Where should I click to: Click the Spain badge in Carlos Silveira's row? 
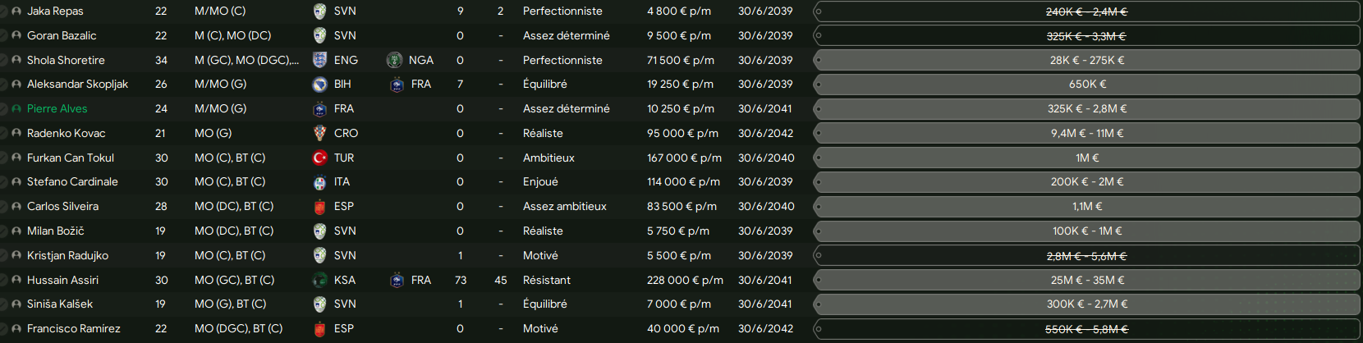click(319, 207)
